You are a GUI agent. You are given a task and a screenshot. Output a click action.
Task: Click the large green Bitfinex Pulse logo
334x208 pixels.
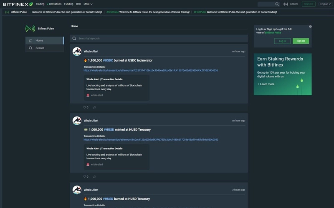(x=30, y=28)
